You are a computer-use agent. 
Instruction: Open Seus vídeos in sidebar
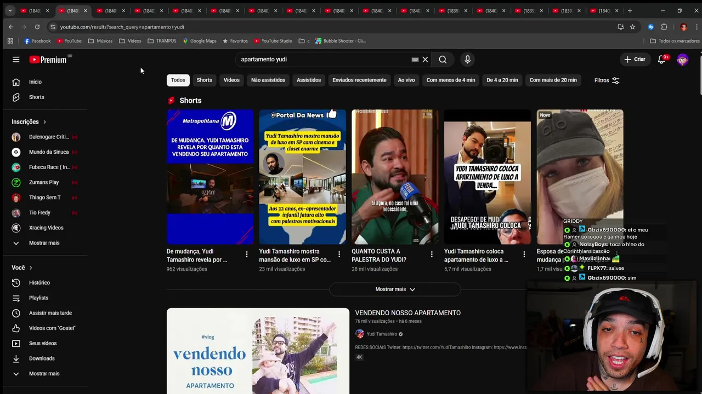[x=44, y=344]
